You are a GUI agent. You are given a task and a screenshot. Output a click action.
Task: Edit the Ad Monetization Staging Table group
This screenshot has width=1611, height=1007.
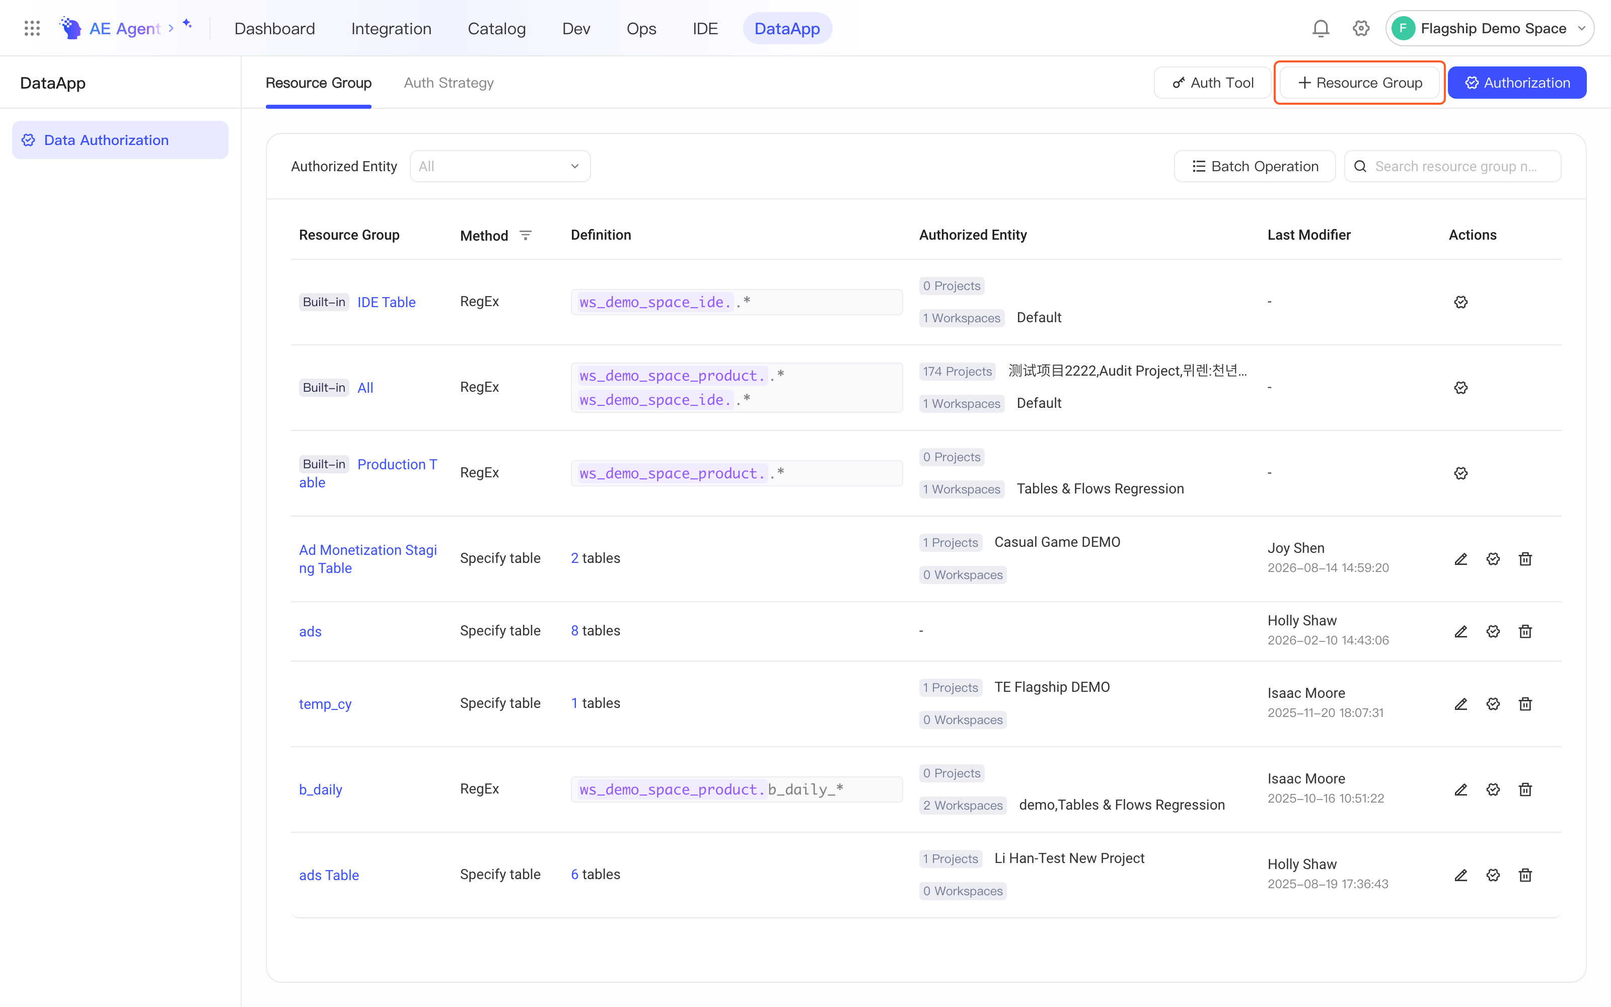1460,559
